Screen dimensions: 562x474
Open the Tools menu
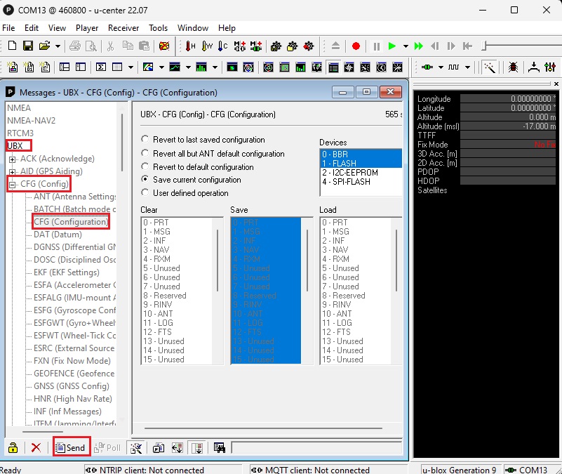pos(159,28)
